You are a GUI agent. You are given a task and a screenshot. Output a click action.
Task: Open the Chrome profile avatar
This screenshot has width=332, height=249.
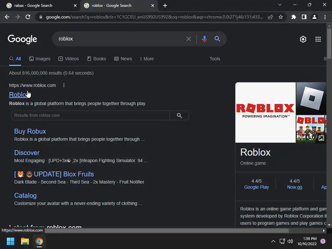coord(314,17)
